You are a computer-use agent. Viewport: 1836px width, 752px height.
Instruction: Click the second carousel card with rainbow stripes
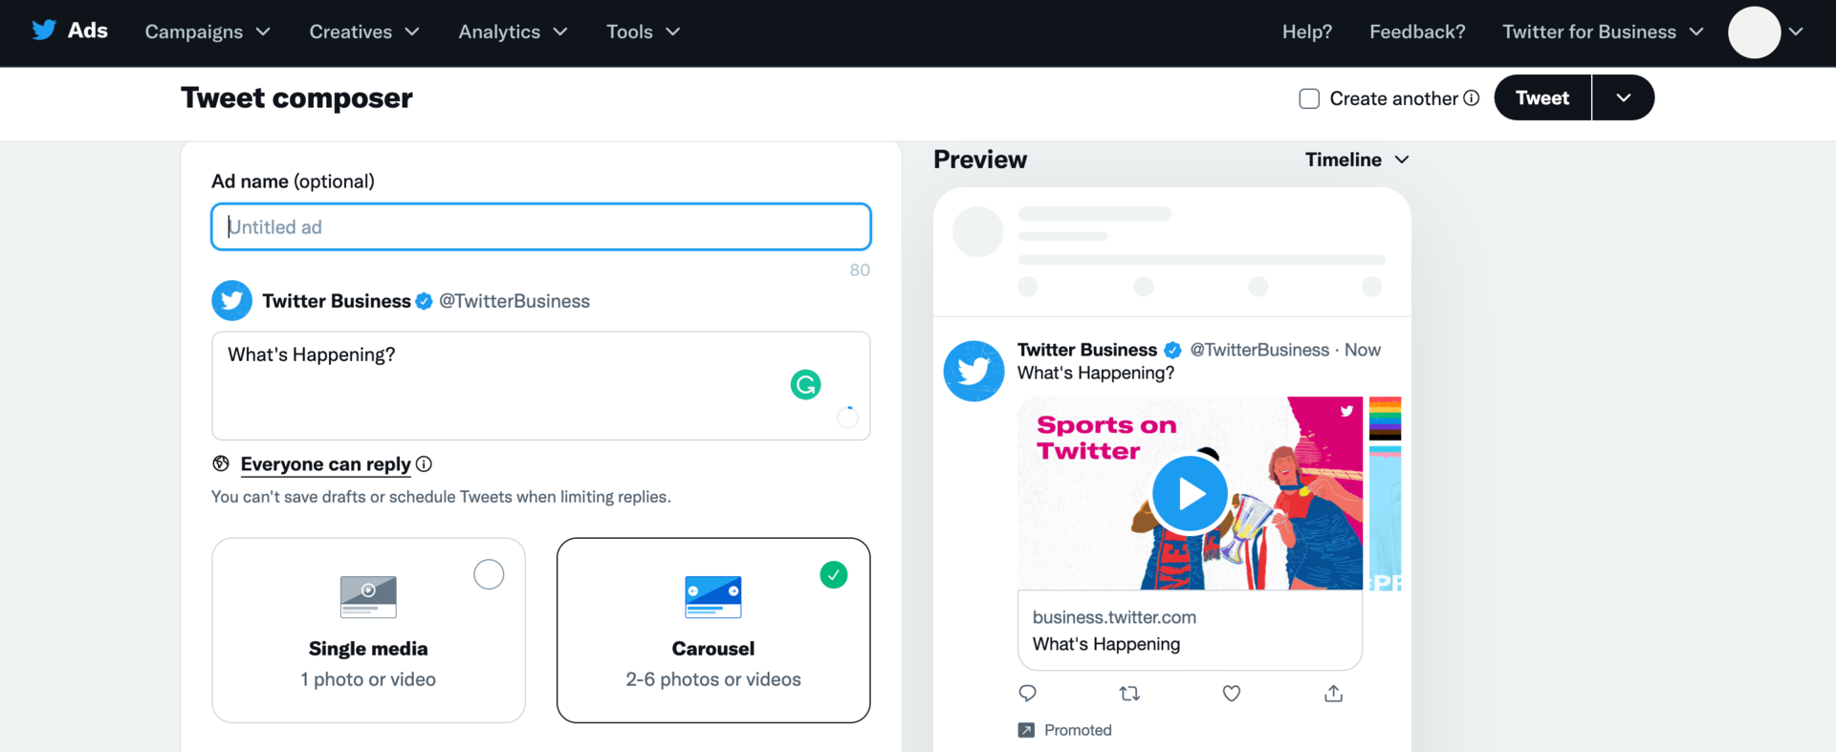(1386, 494)
